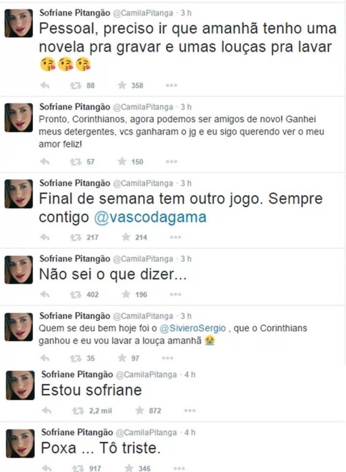The image size is (346, 472).
Task: Favorite the tweet with 358 stars
Action: point(122,85)
